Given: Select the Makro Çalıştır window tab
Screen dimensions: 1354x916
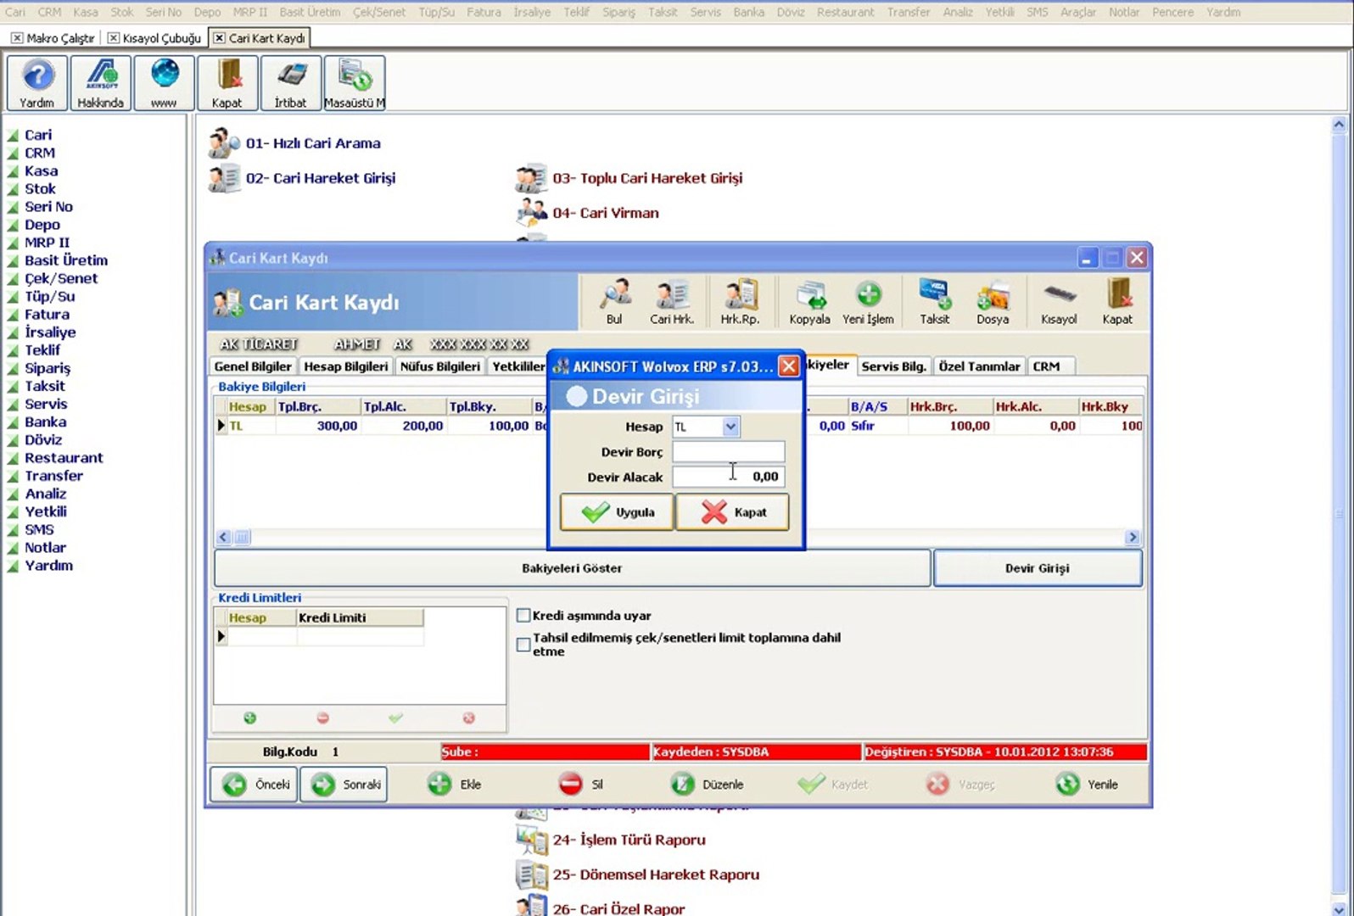Looking at the screenshot, I should click(53, 38).
